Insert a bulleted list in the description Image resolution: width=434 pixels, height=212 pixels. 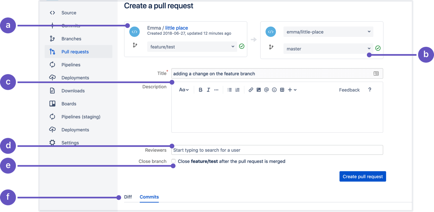point(229,90)
